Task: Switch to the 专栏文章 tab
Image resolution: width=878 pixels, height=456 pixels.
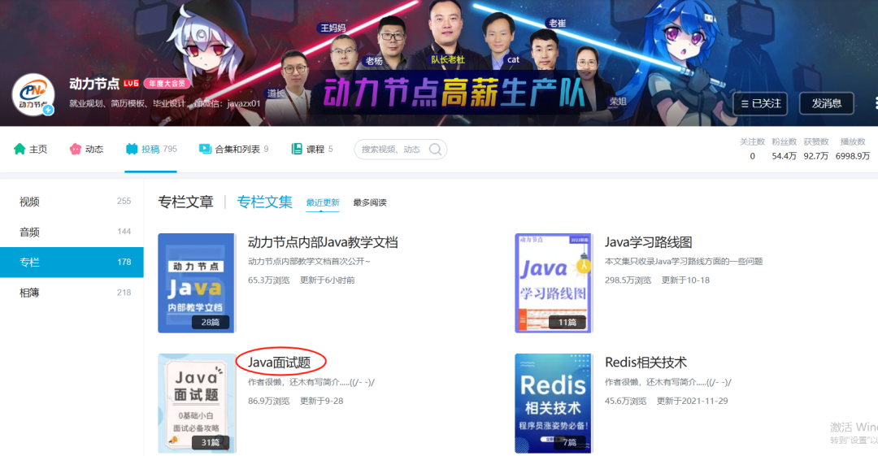Action: (185, 202)
